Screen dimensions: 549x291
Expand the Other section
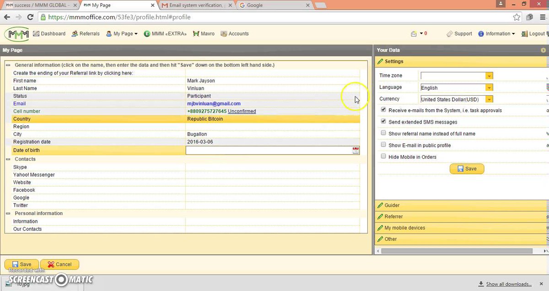coord(462,239)
